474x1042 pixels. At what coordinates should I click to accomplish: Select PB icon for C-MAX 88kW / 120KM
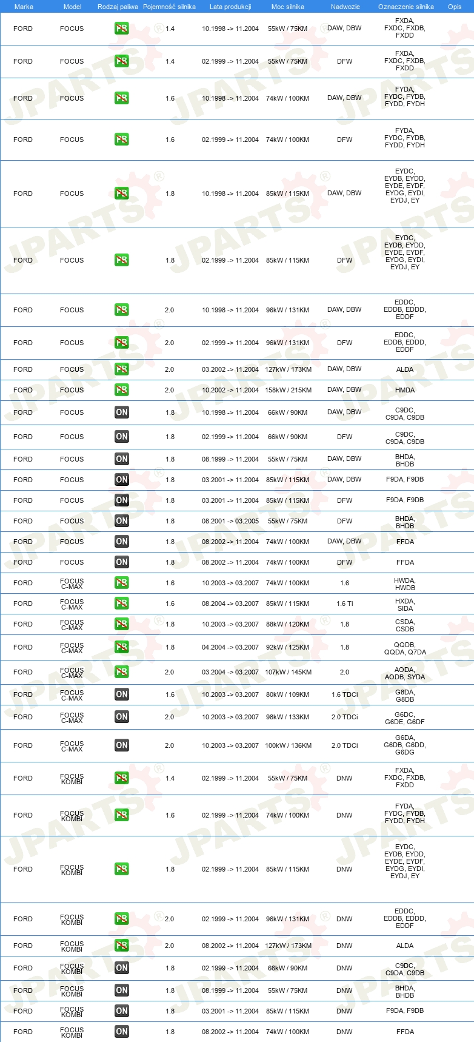pos(122,624)
